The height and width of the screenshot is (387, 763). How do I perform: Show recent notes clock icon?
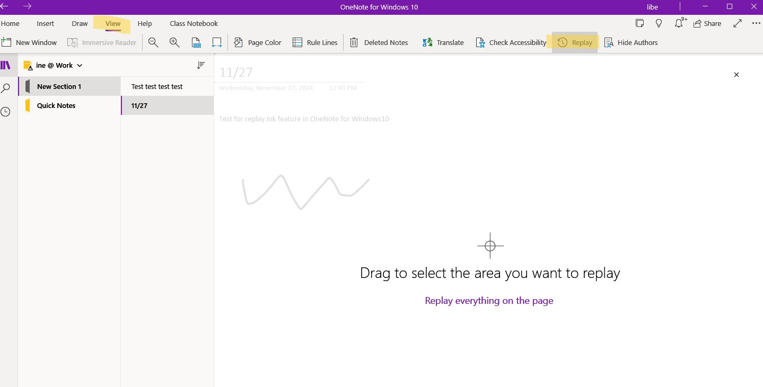point(5,112)
